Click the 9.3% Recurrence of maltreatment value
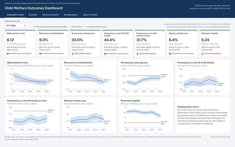 point(43,40)
